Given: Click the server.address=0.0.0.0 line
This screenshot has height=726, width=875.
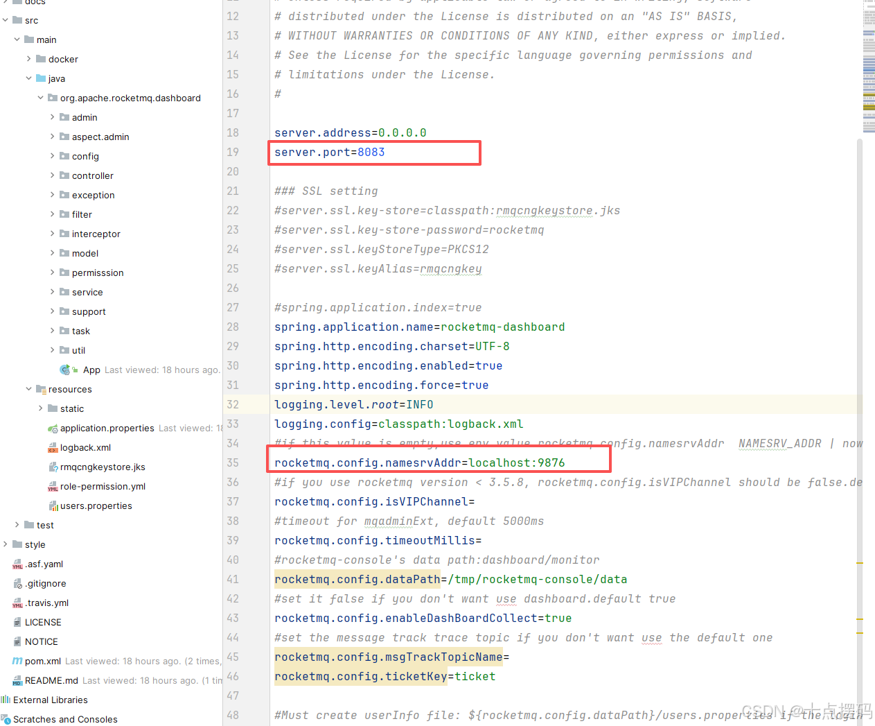Looking at the screenshot, I should coord(351,132).
